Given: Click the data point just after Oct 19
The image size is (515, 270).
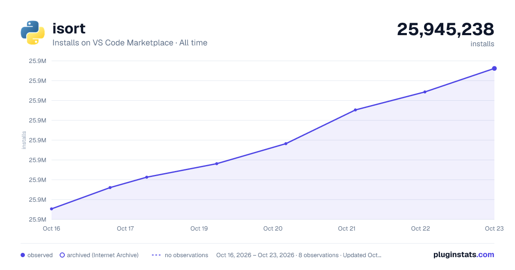Looking at the screenshot, I should [x=217, y=164].
